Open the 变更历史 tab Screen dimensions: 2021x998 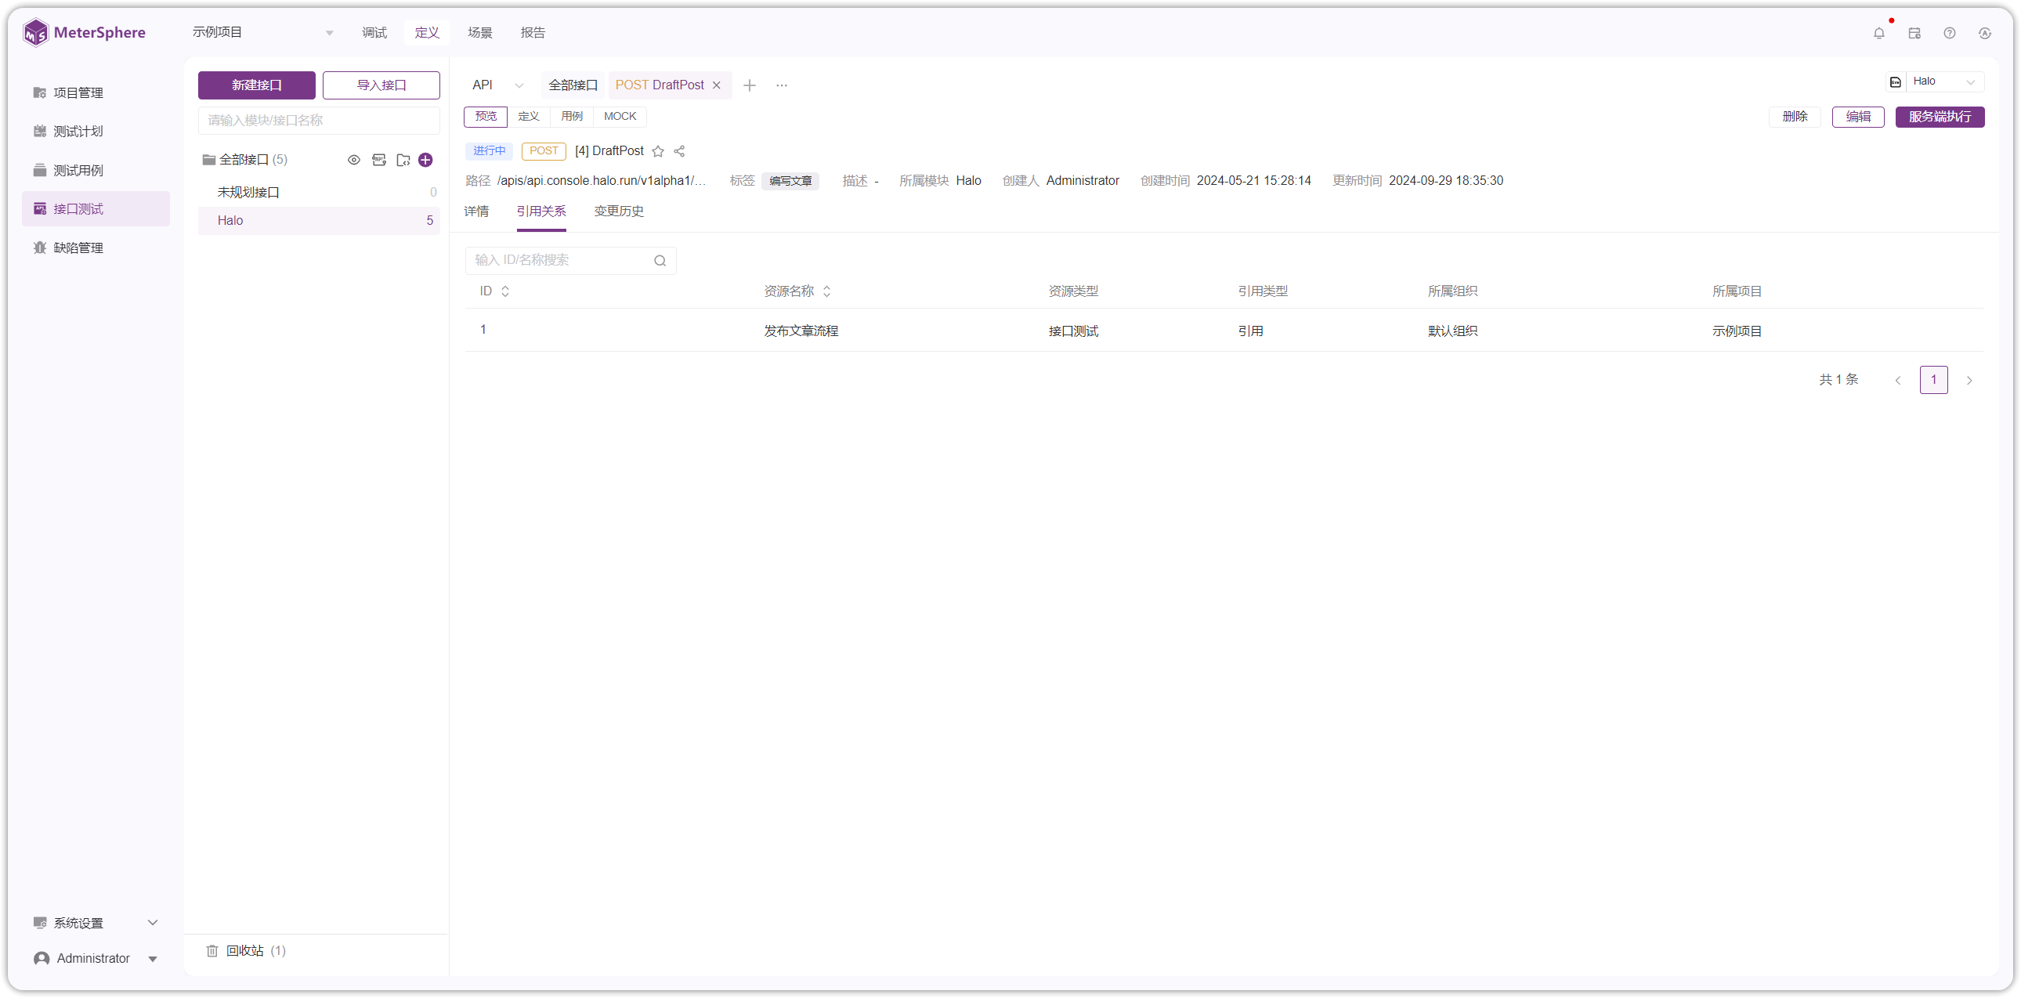[x=618, y=212]
